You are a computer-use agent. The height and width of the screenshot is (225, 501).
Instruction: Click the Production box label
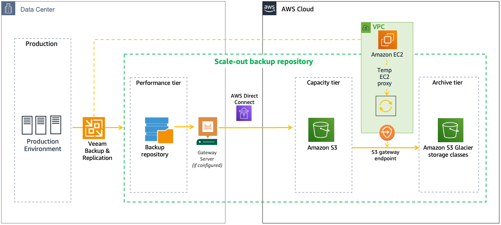pos(42,44)
